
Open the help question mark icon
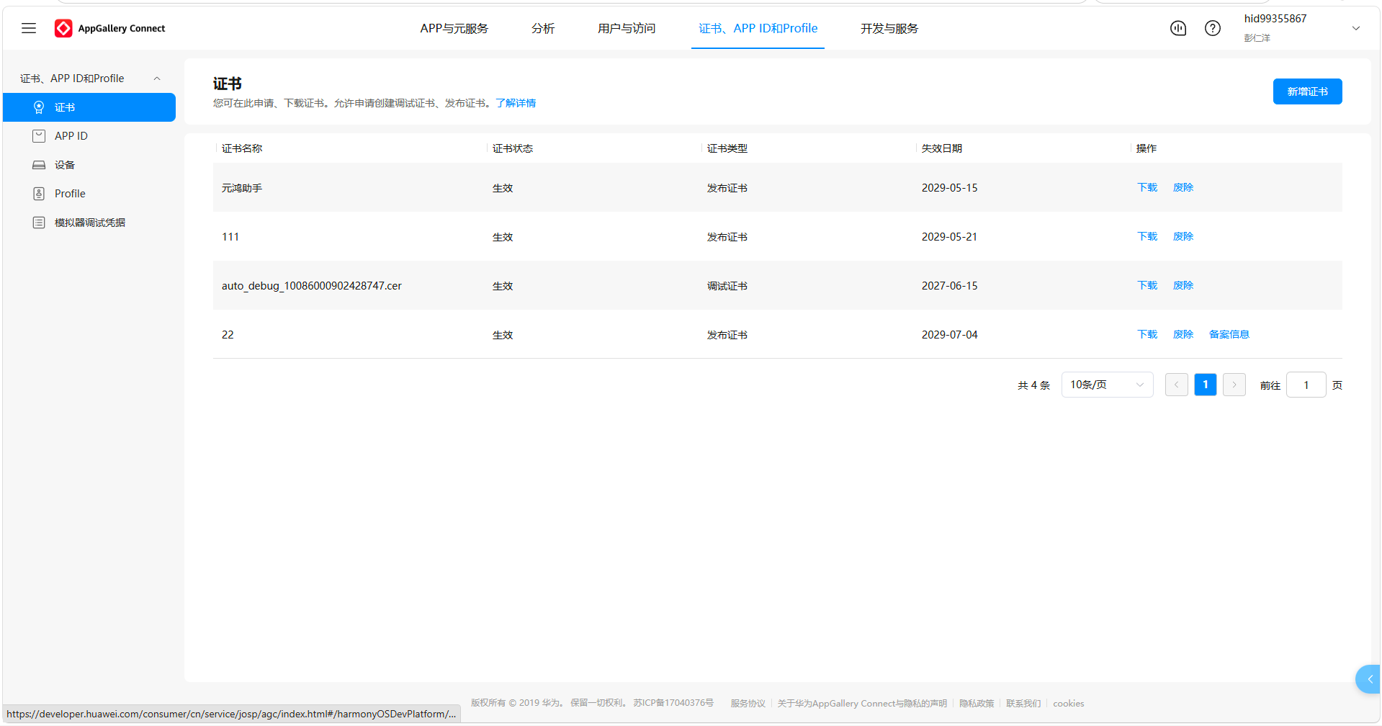[x=1213, y=28]
